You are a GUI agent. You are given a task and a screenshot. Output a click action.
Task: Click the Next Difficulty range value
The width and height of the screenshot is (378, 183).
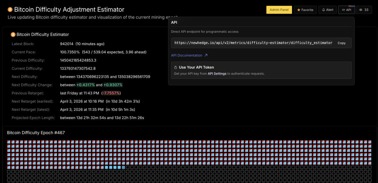point(105,77)
